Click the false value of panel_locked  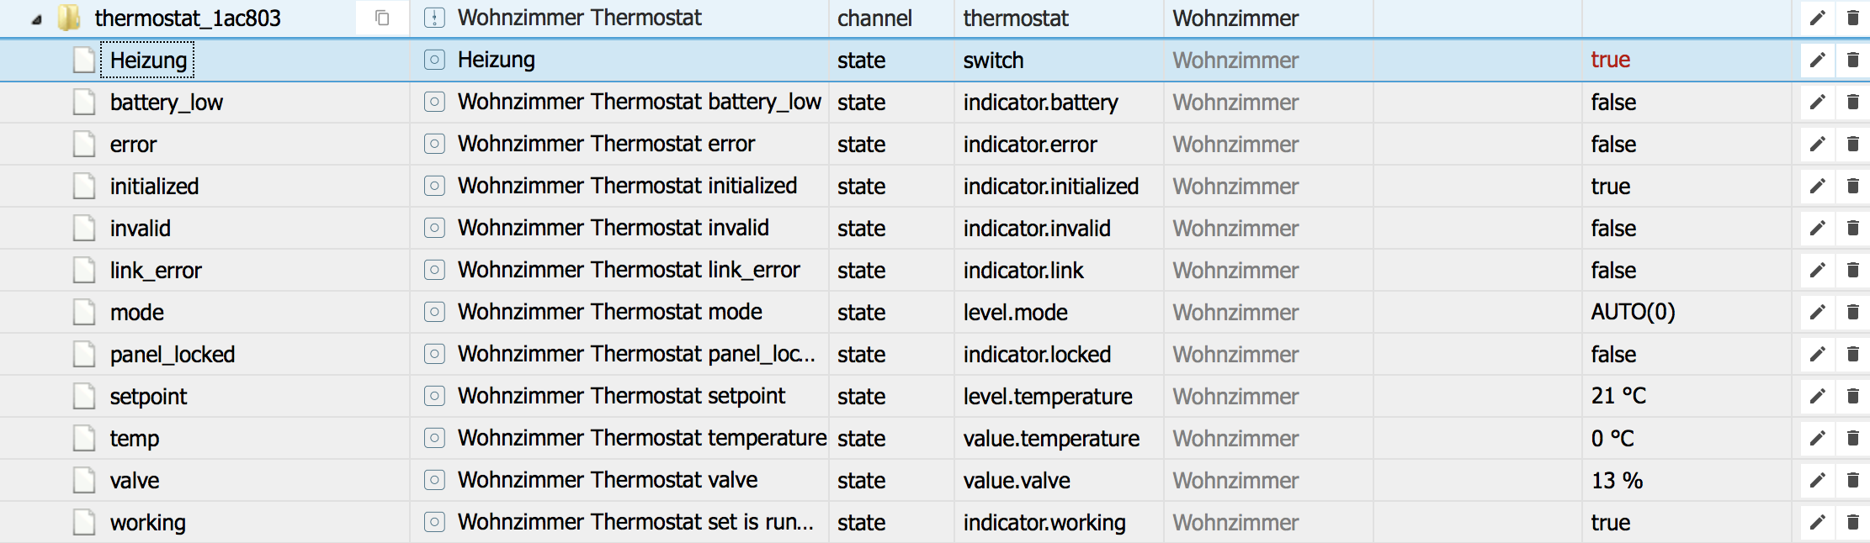(x=1612, y=354)
